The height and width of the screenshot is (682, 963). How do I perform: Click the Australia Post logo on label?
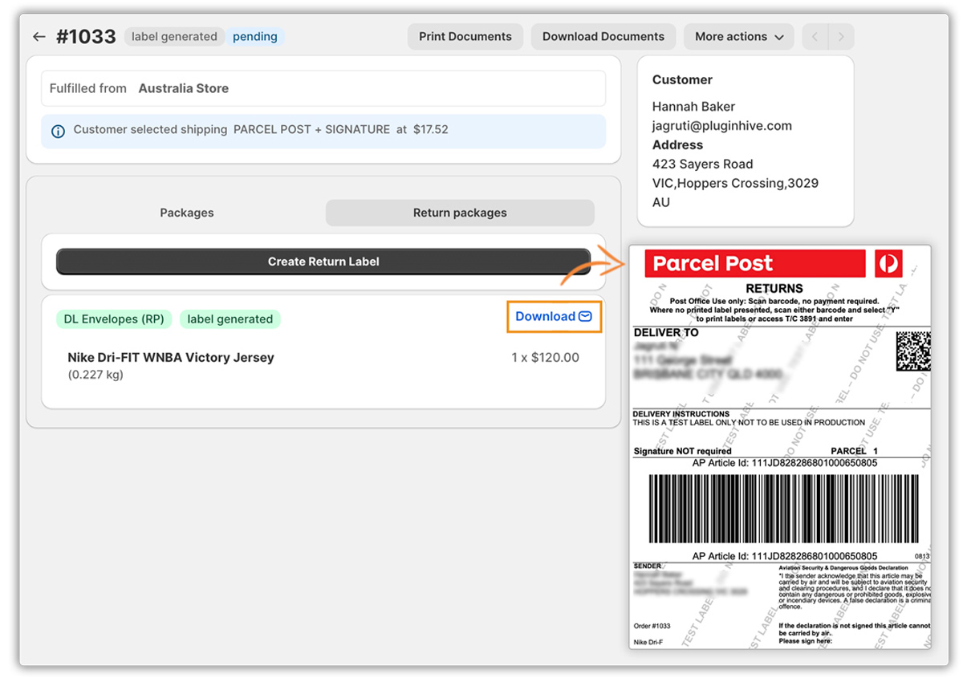coord(888,263)
